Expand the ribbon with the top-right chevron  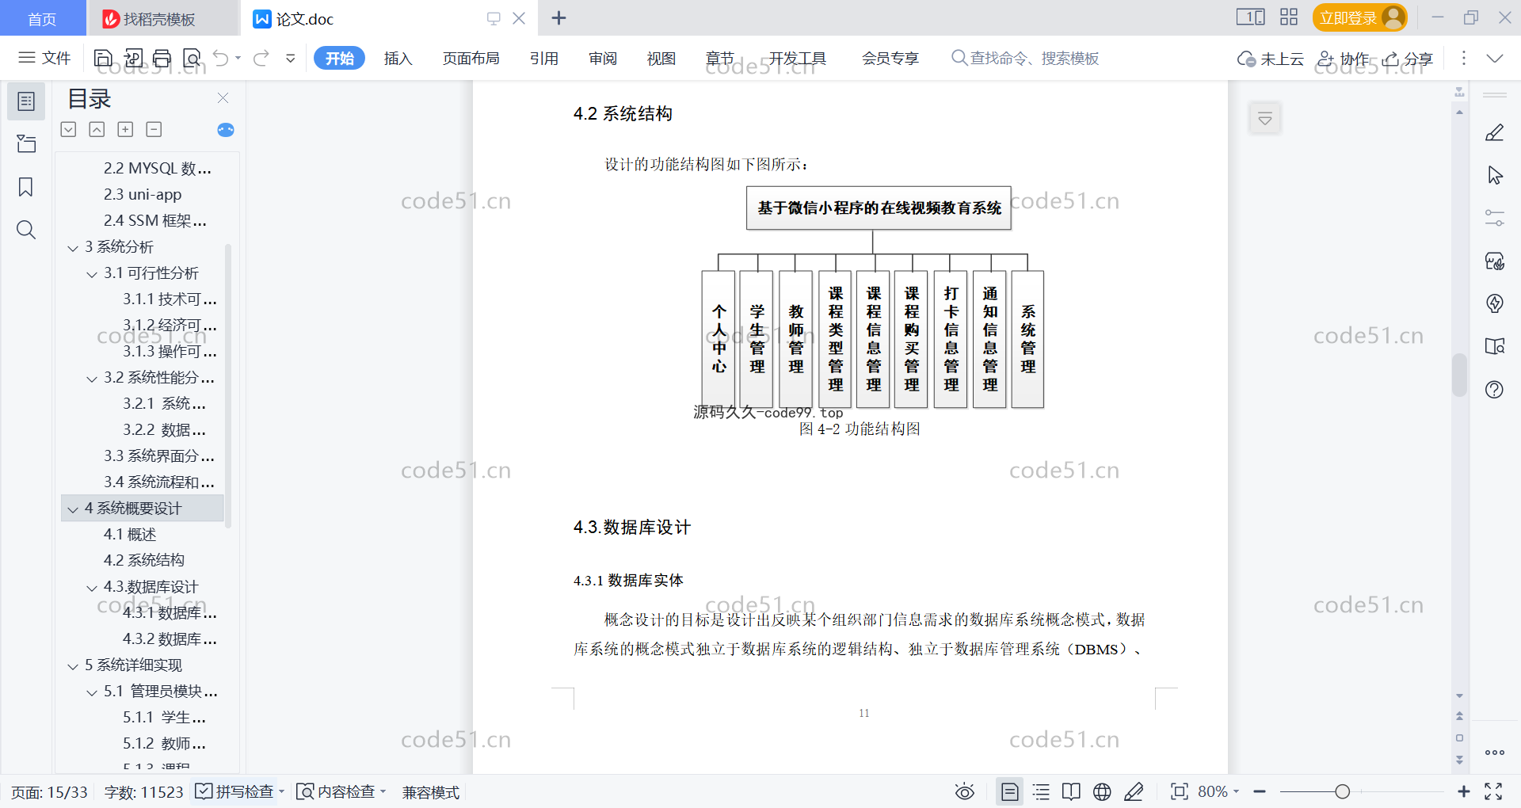tap(1495, 58)
